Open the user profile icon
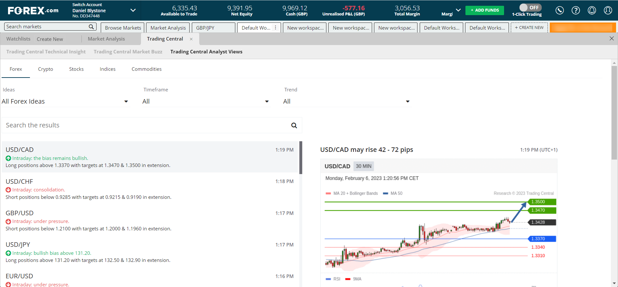The image size is (618, 287). [608, 10]
